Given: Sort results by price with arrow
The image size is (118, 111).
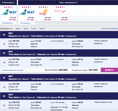Looking at the screenshot, I should pos(18,28).
